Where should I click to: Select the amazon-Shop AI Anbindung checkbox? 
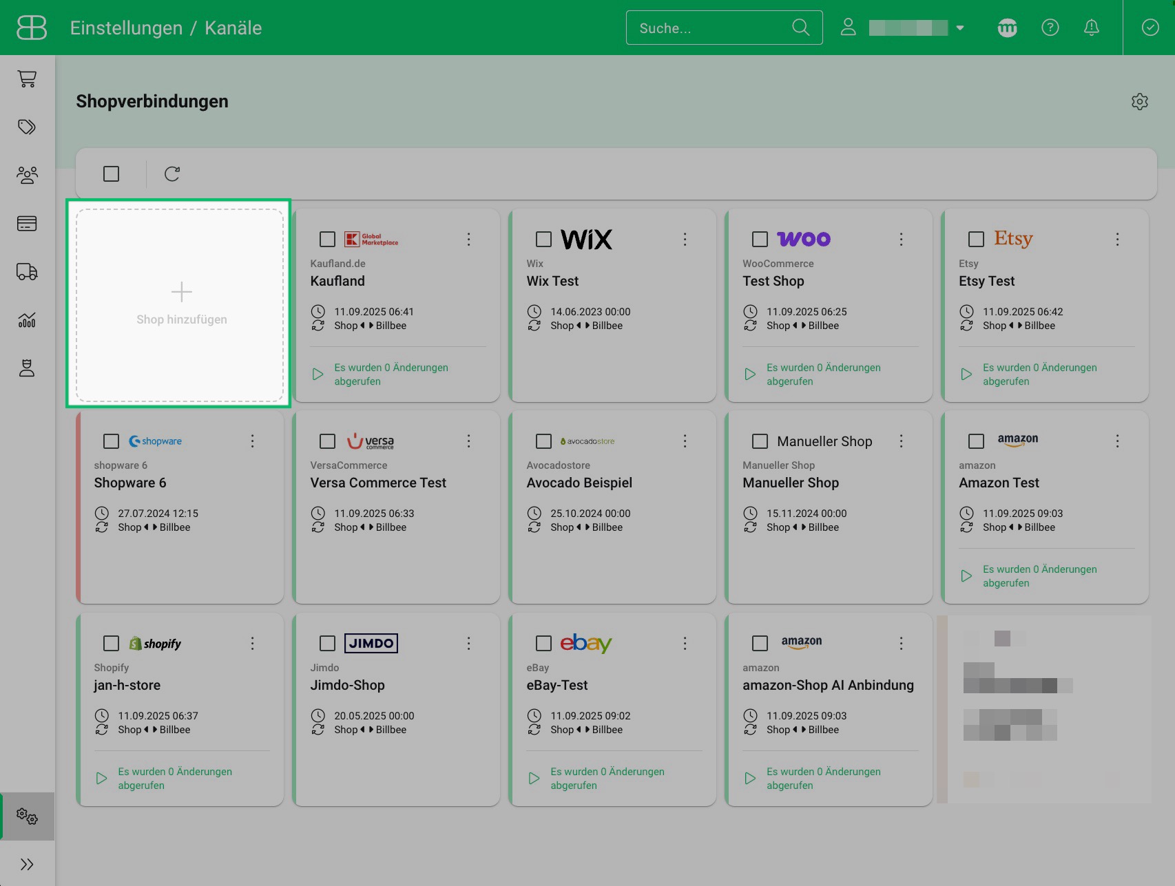tap(760, 643)
